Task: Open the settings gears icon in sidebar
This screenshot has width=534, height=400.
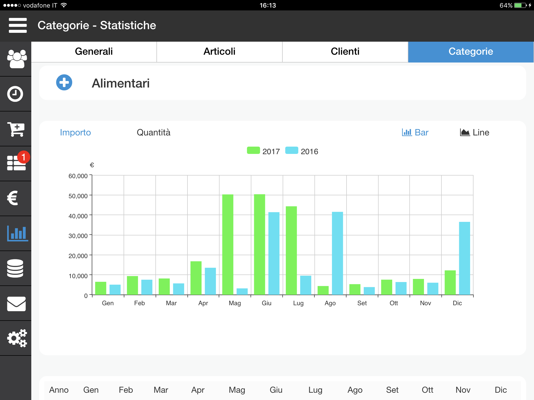Action: tap(17, 338)
